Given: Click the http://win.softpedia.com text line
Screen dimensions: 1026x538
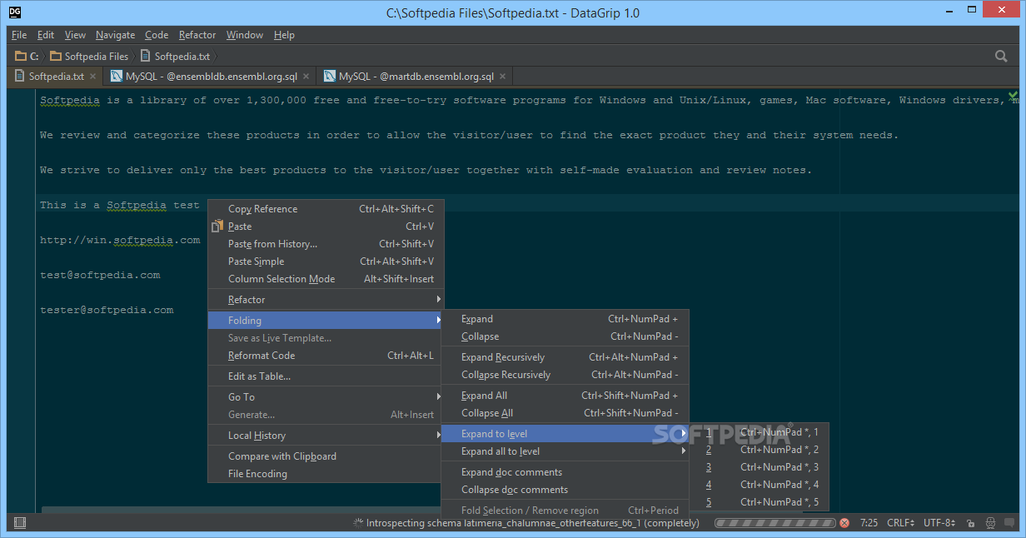Looking at the screenshot, I should coord(120,240).
